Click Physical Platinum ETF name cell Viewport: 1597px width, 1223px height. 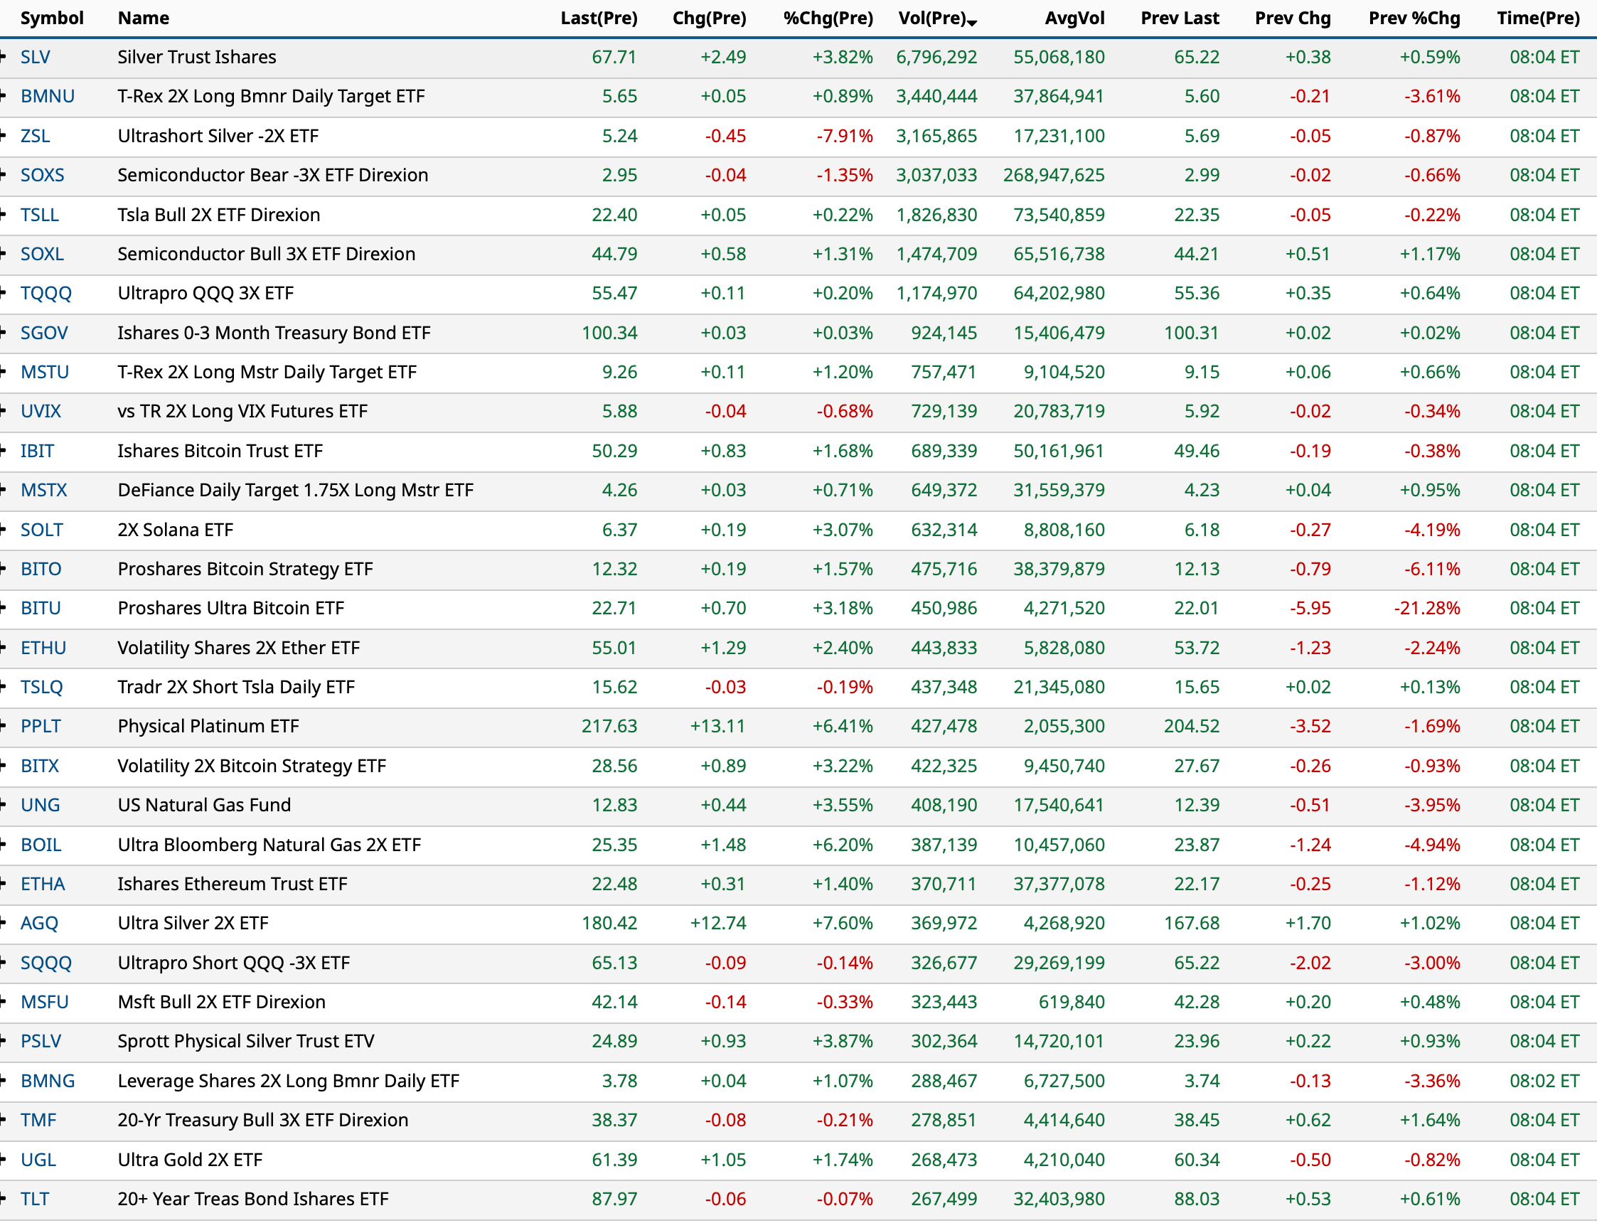(208, 727)
